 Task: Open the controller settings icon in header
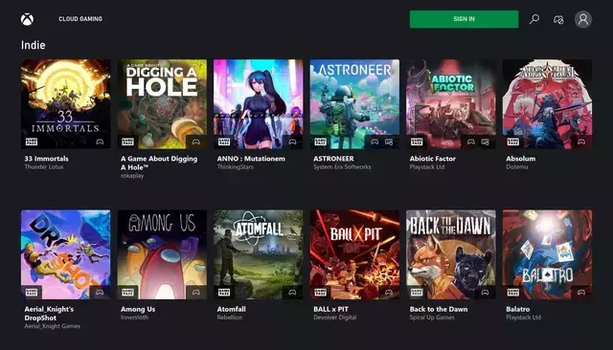point(558,19)
